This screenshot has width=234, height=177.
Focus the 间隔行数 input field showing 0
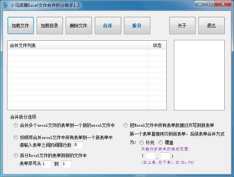pyautogui.click(x=78, y=145)
